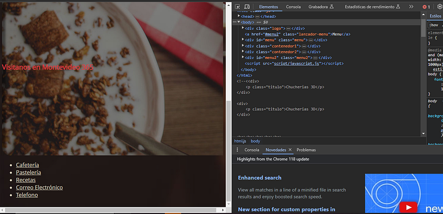Click ellipsis inside contenedor2 div
Image resolution: width=443 pixels, height=214 pixels.
304,52
